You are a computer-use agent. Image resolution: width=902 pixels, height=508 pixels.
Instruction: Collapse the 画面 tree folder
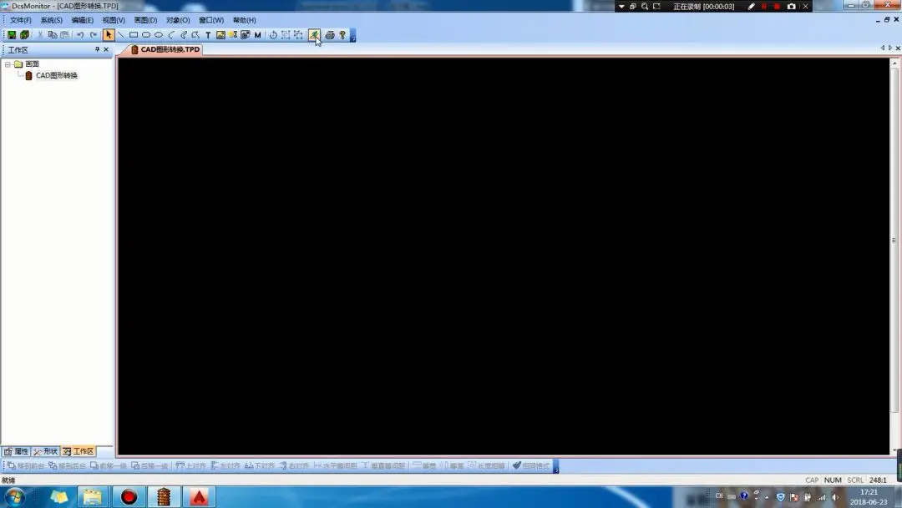click(x=8, y=64)
